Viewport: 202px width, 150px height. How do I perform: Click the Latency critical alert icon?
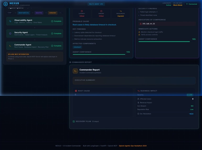click(82, 11)
